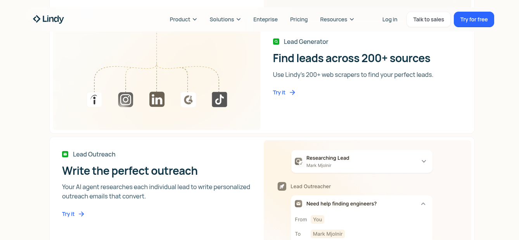The width and height of the screenshot is (519, 240).
Task: Click the Try for free button
Action: [474, 19]
